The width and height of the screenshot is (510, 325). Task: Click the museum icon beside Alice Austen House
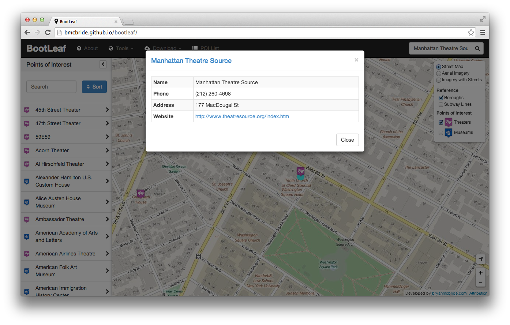[27, 202]
